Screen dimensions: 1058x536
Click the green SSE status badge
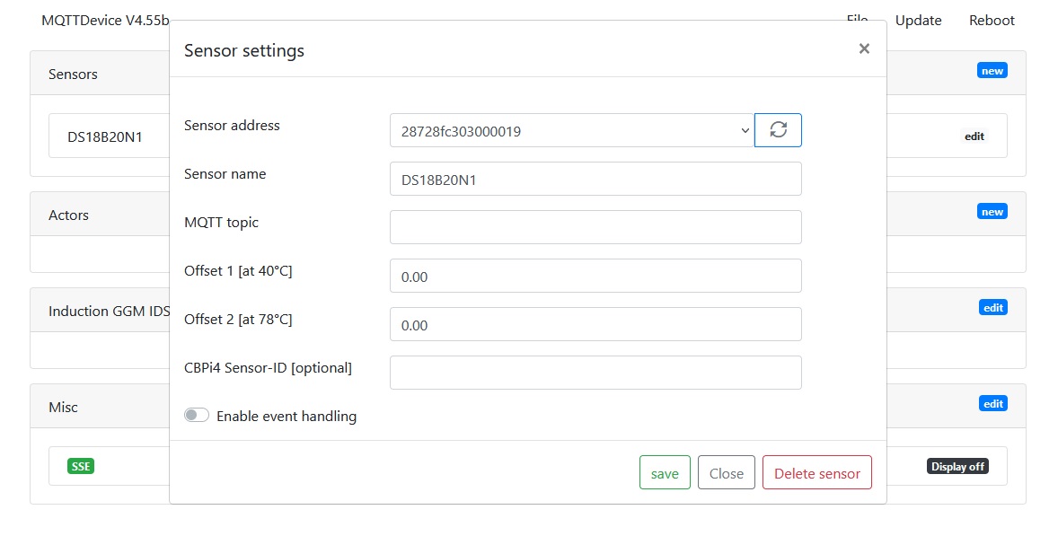tap(81, 466)
